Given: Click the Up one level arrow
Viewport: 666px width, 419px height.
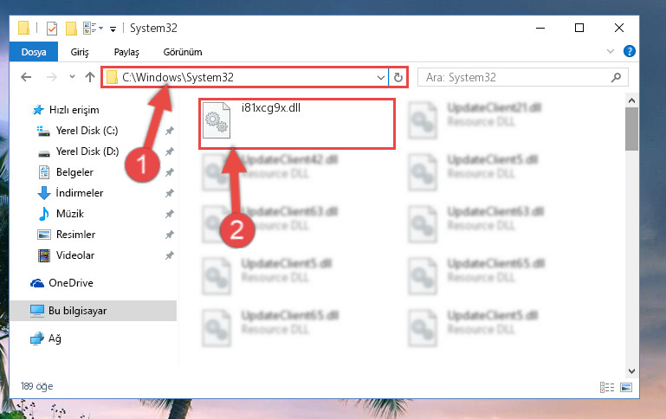Looking at the screenshot, I should (89, 77).
